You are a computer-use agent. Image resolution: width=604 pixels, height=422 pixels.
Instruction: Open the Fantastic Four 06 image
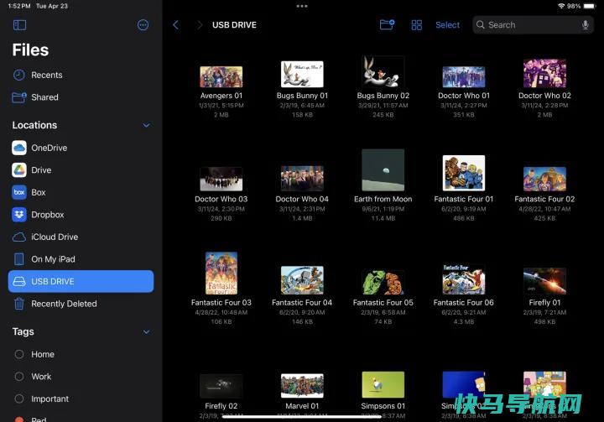click(x=464, y=279)
